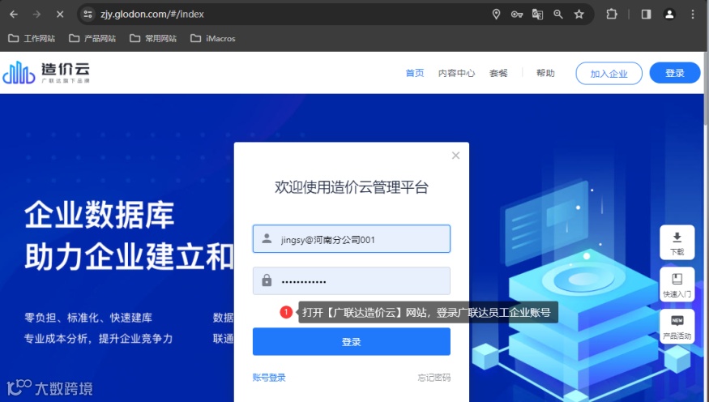Click the 忘记密码 link
Image resolution: width=709 pixels, height=402 pixels.
434,378
